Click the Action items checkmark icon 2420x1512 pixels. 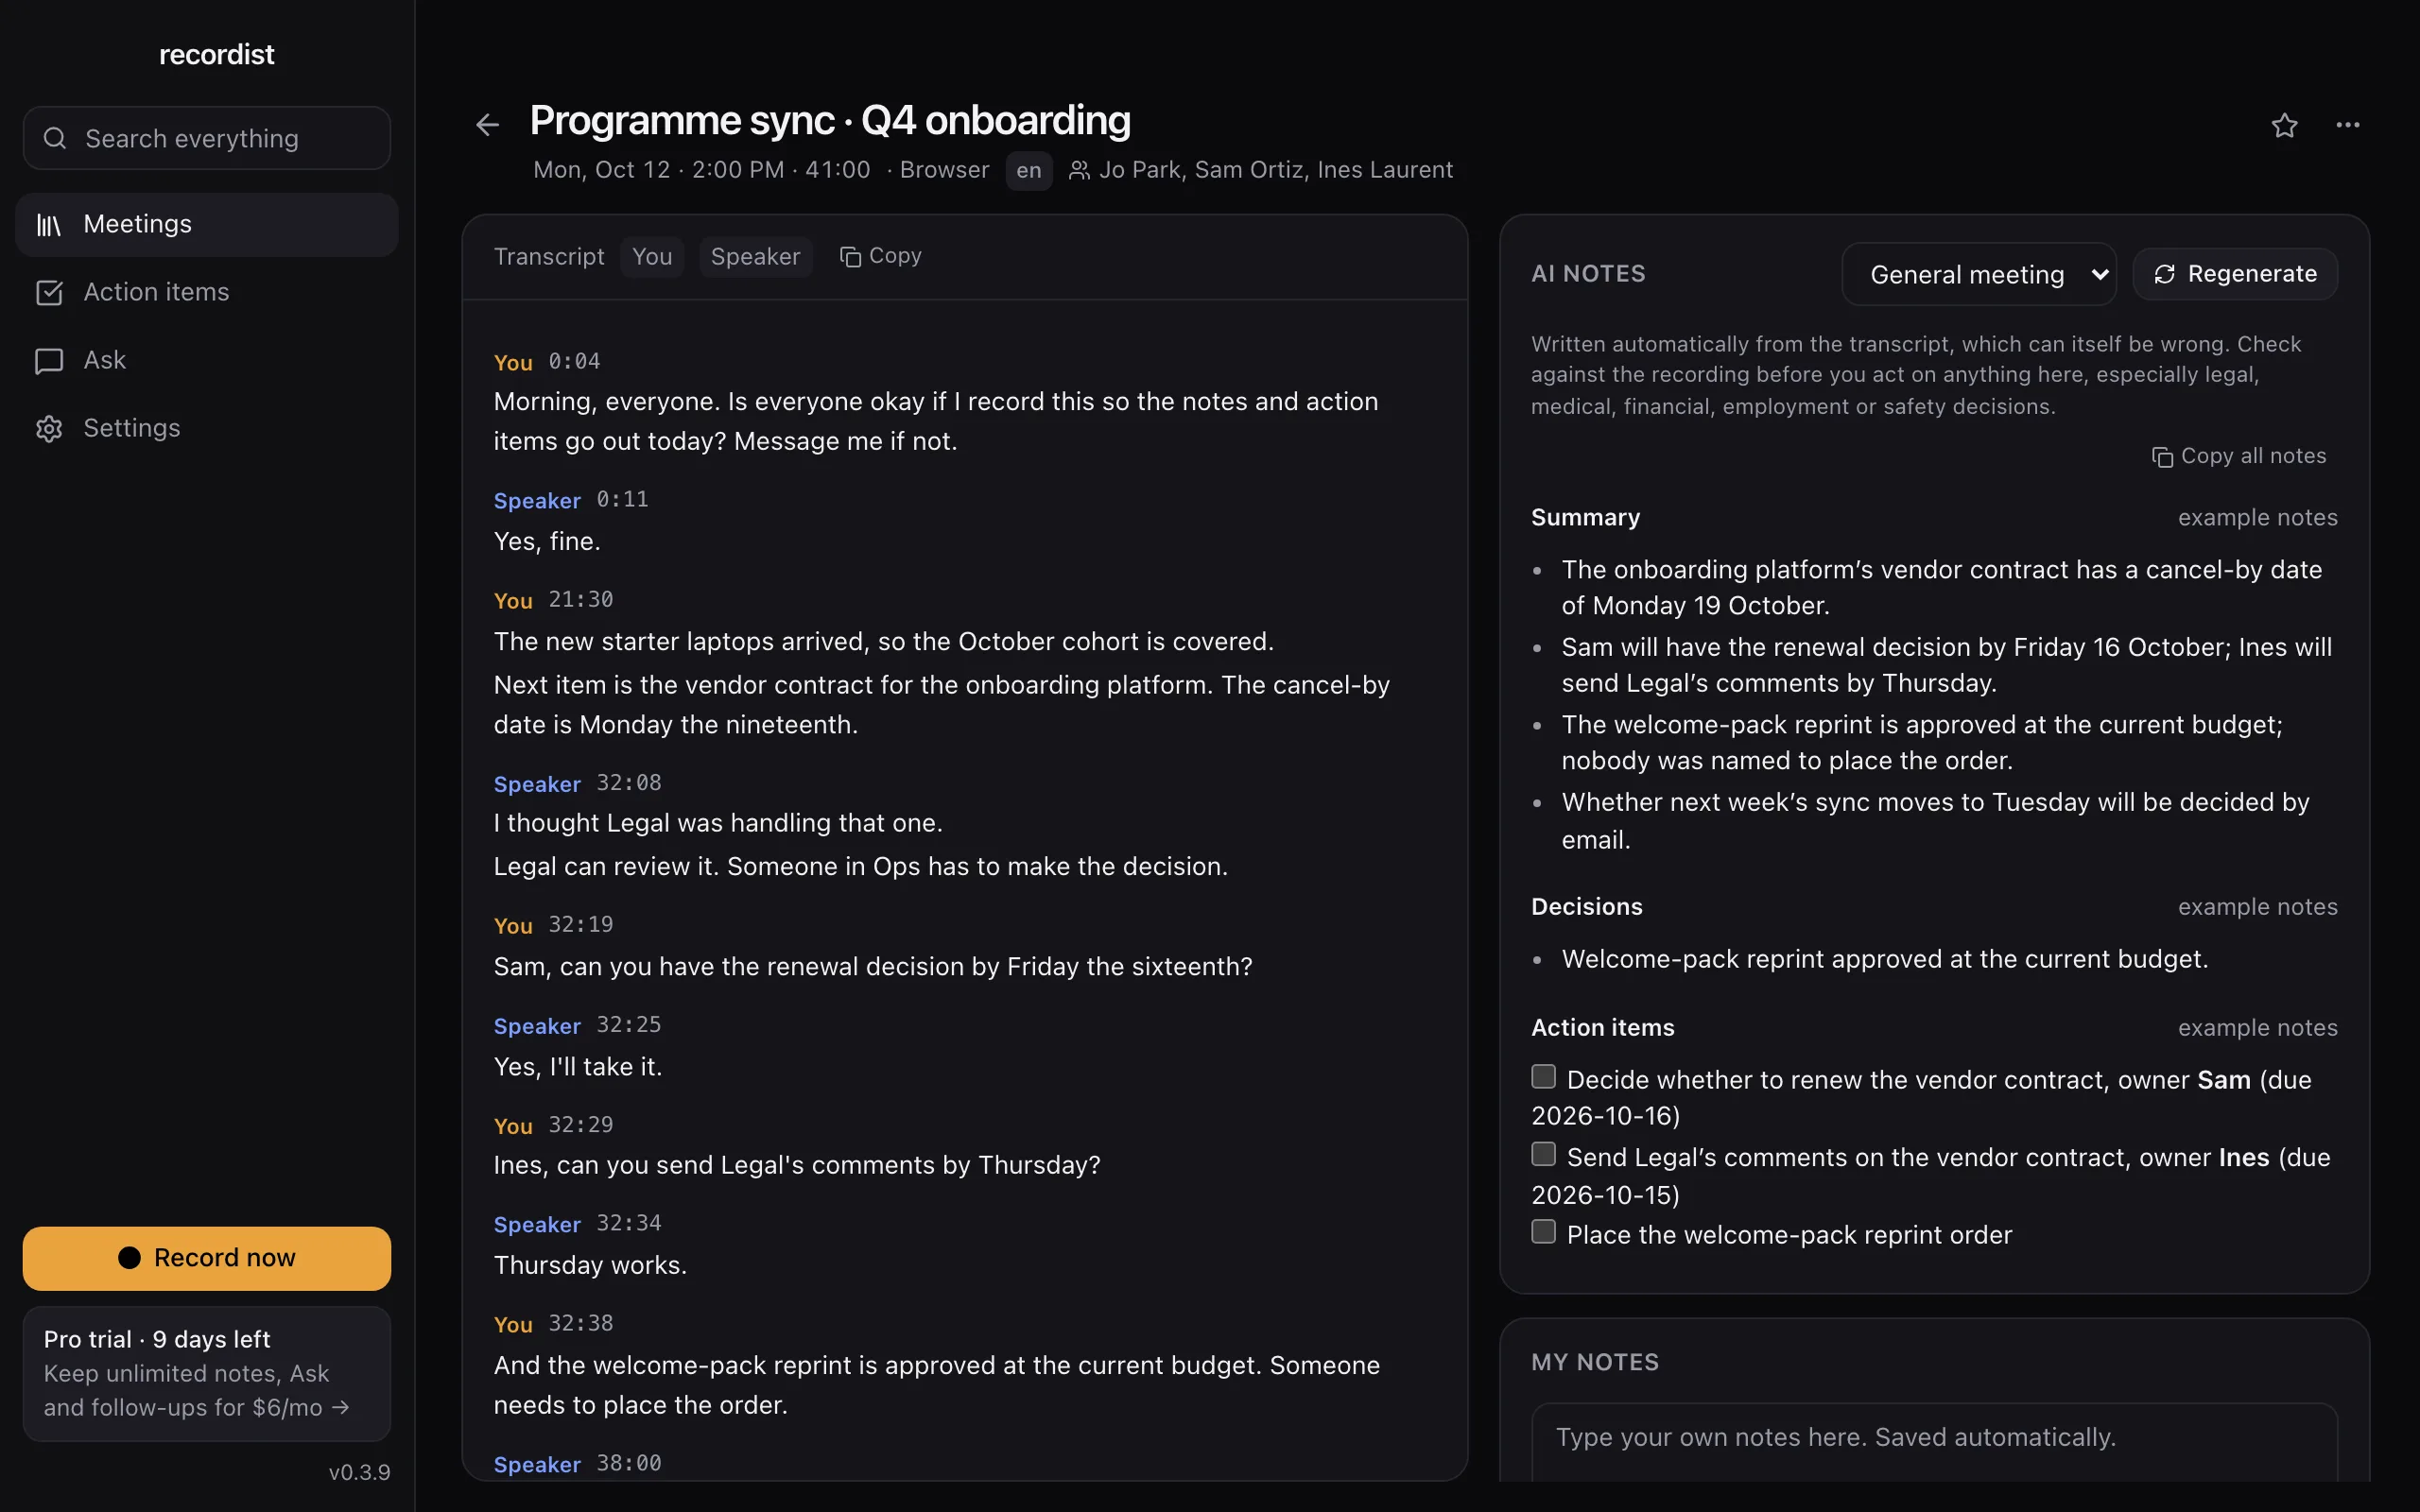pos(49,292)
